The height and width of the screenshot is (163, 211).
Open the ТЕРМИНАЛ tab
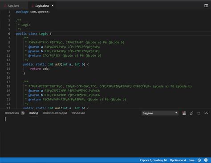pyautogui.click(x=78, y=113)
